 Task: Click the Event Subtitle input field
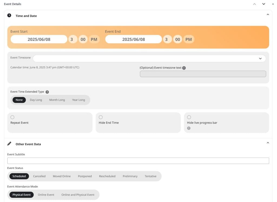coord(138,161)
